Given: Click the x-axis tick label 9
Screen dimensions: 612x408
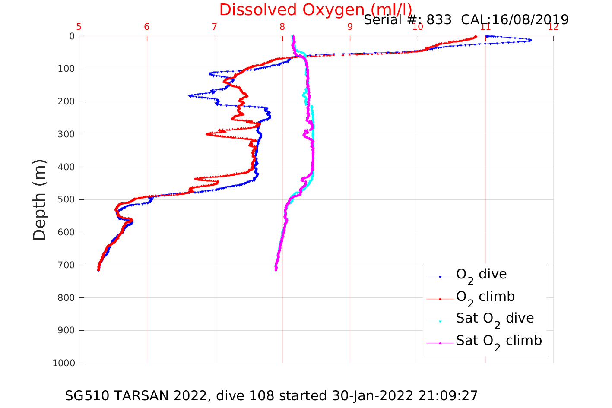Looking at the screenshot, I should [350, 27].
